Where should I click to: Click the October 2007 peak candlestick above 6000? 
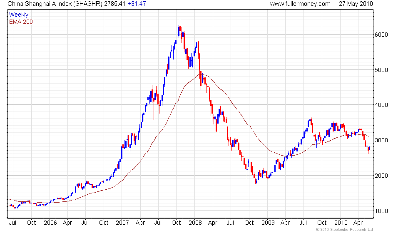point(180,29)
